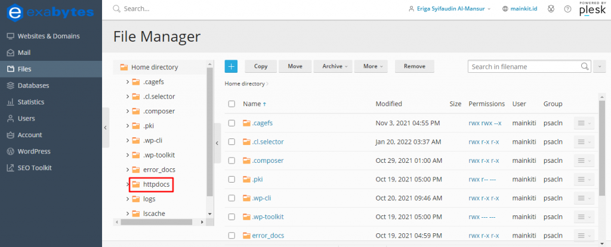Viewport: 611px width, 247px height.
Task: Click the filename search magnifier icon
Action: 585,66
